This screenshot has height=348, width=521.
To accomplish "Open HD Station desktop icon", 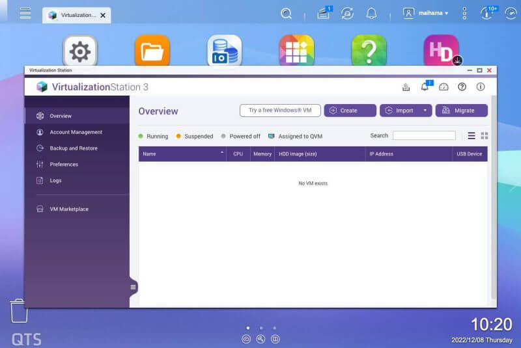I will tap(442, 51).
